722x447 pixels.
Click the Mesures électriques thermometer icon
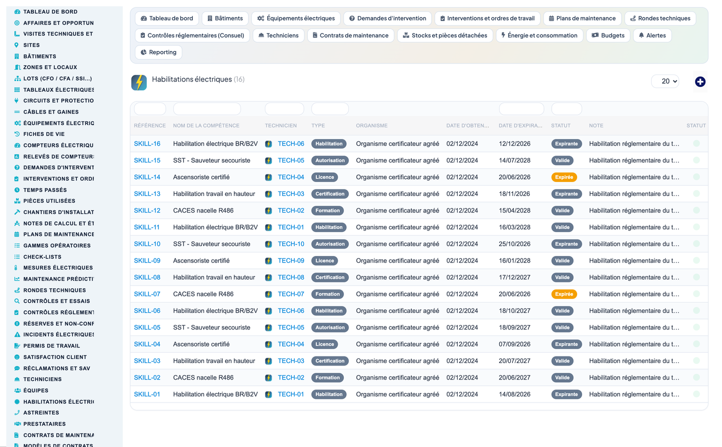(x=17, y=267)
